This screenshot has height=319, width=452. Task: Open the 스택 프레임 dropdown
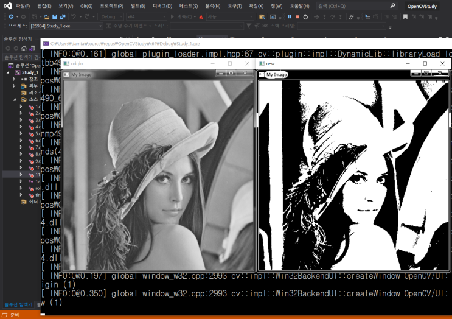click(x=341, y=26)
